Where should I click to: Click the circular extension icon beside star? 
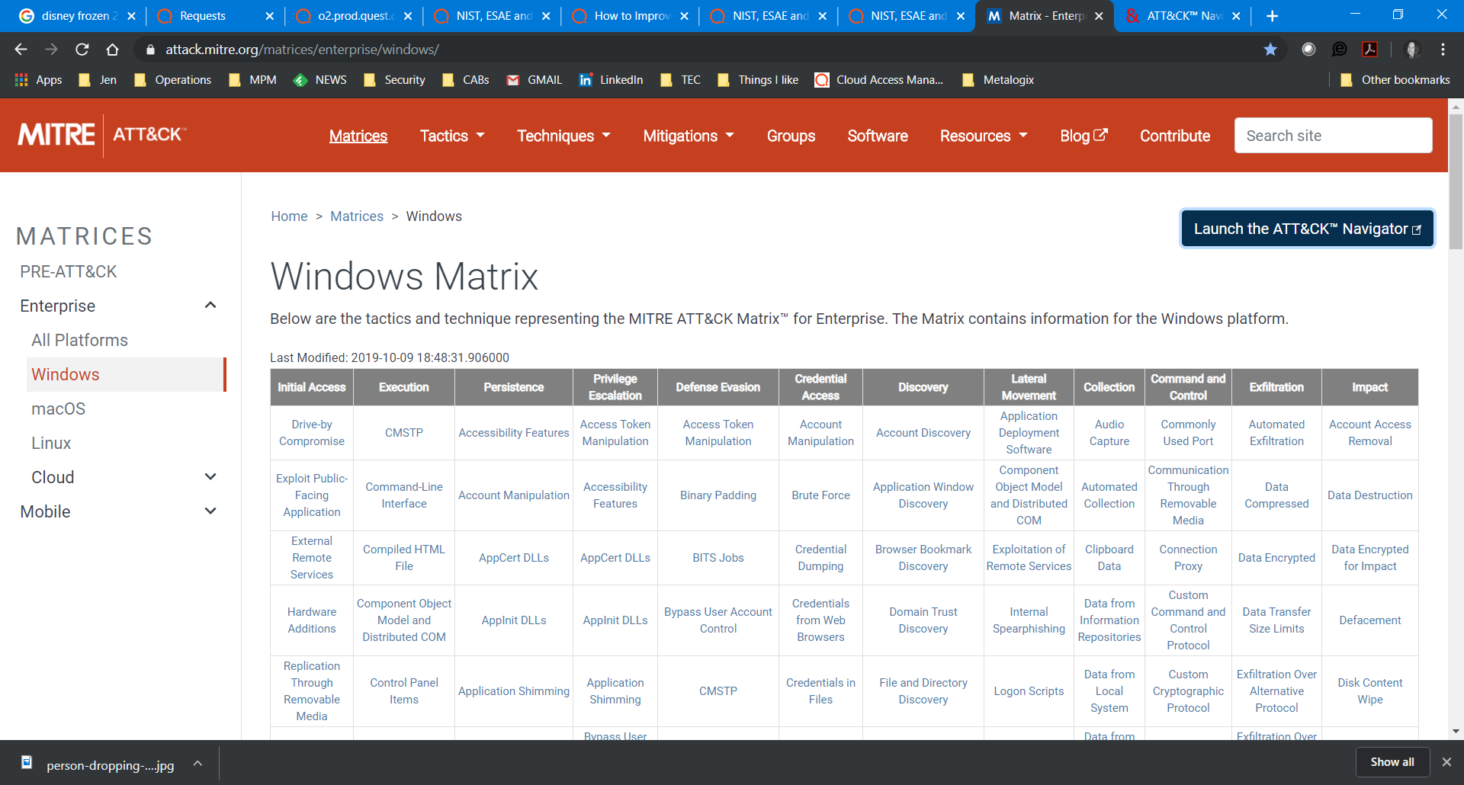(x=1308, y=50)
